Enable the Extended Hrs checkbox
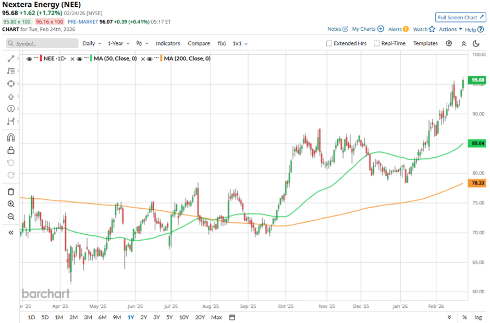The width and height of the screenshot is (490, 323). 329,43
